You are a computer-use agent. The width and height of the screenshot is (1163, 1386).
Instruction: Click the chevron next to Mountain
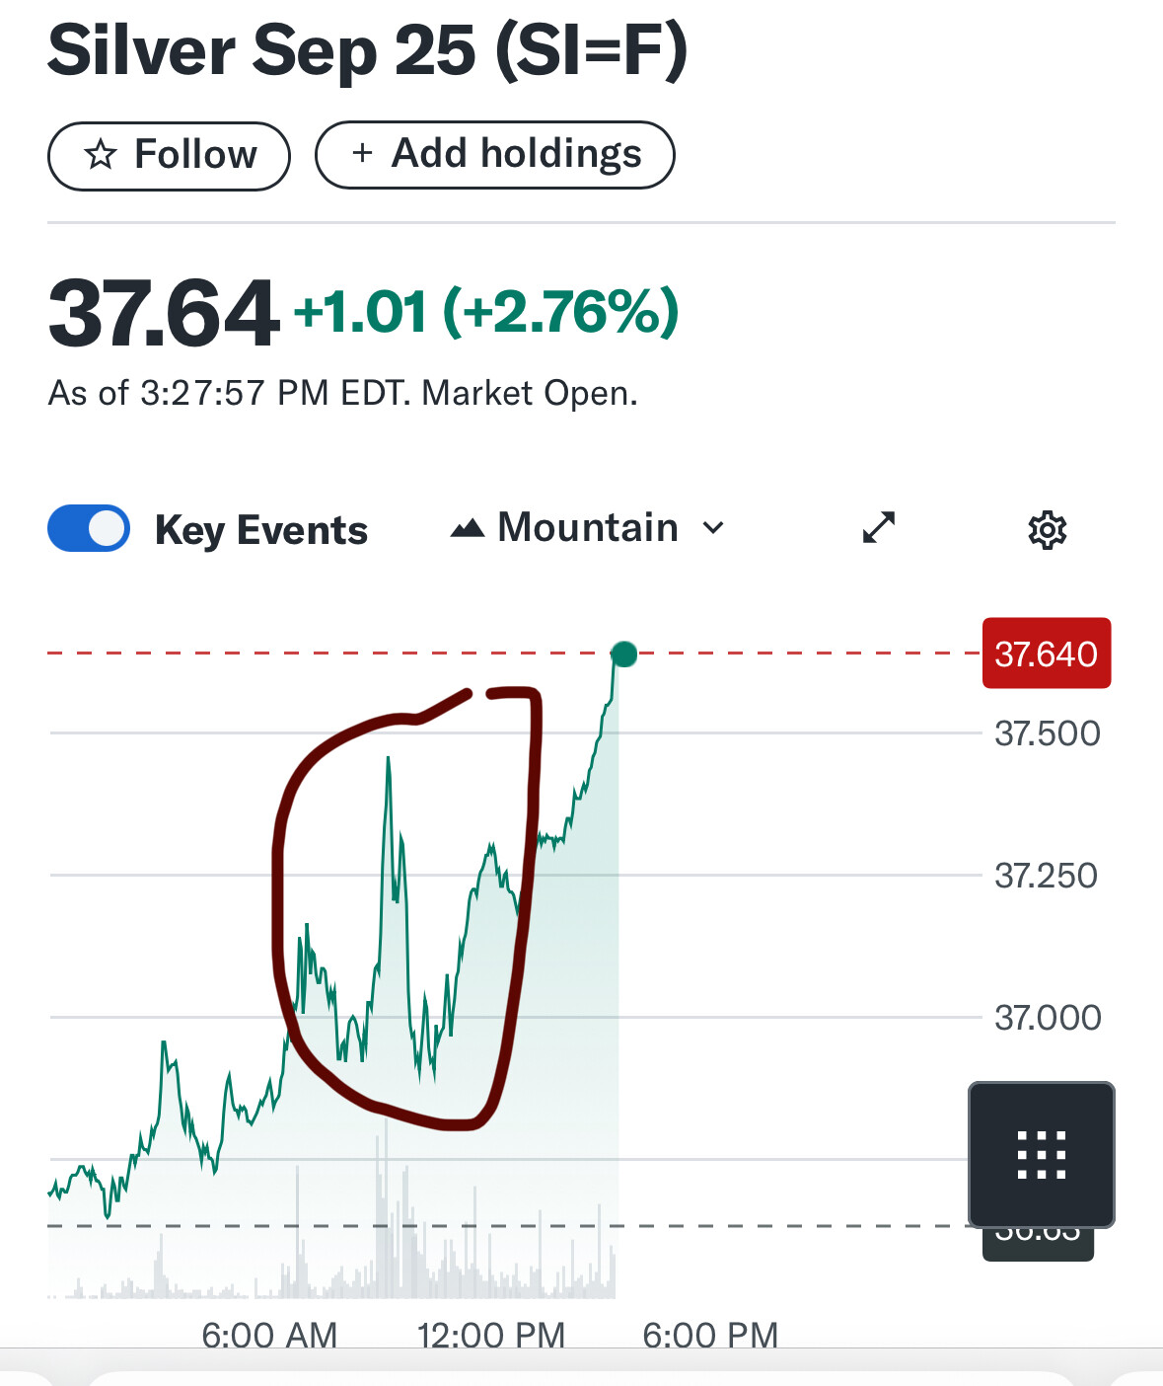(713, 528)
